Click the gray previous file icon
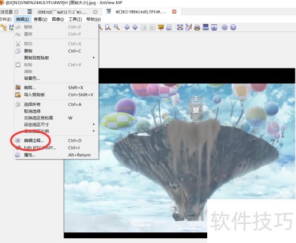The image size is (296, 243). [144, 27]
